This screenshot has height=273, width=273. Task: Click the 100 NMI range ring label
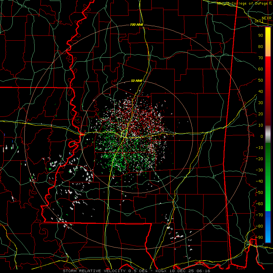click(x=136, y=25)
